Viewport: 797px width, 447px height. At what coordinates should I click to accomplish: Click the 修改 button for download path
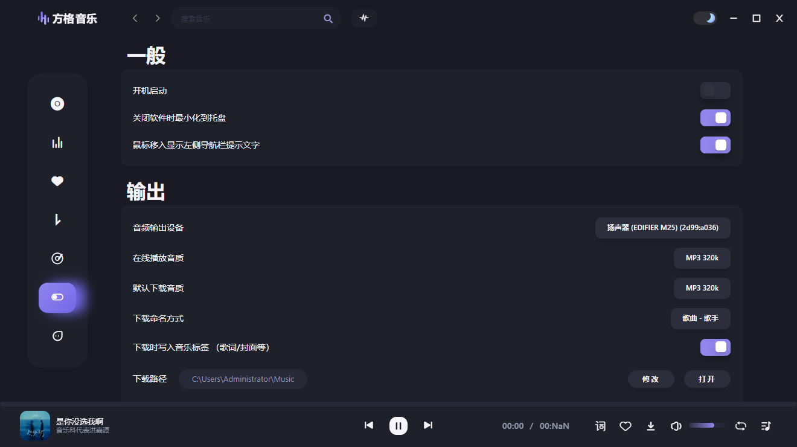point(651,379)
